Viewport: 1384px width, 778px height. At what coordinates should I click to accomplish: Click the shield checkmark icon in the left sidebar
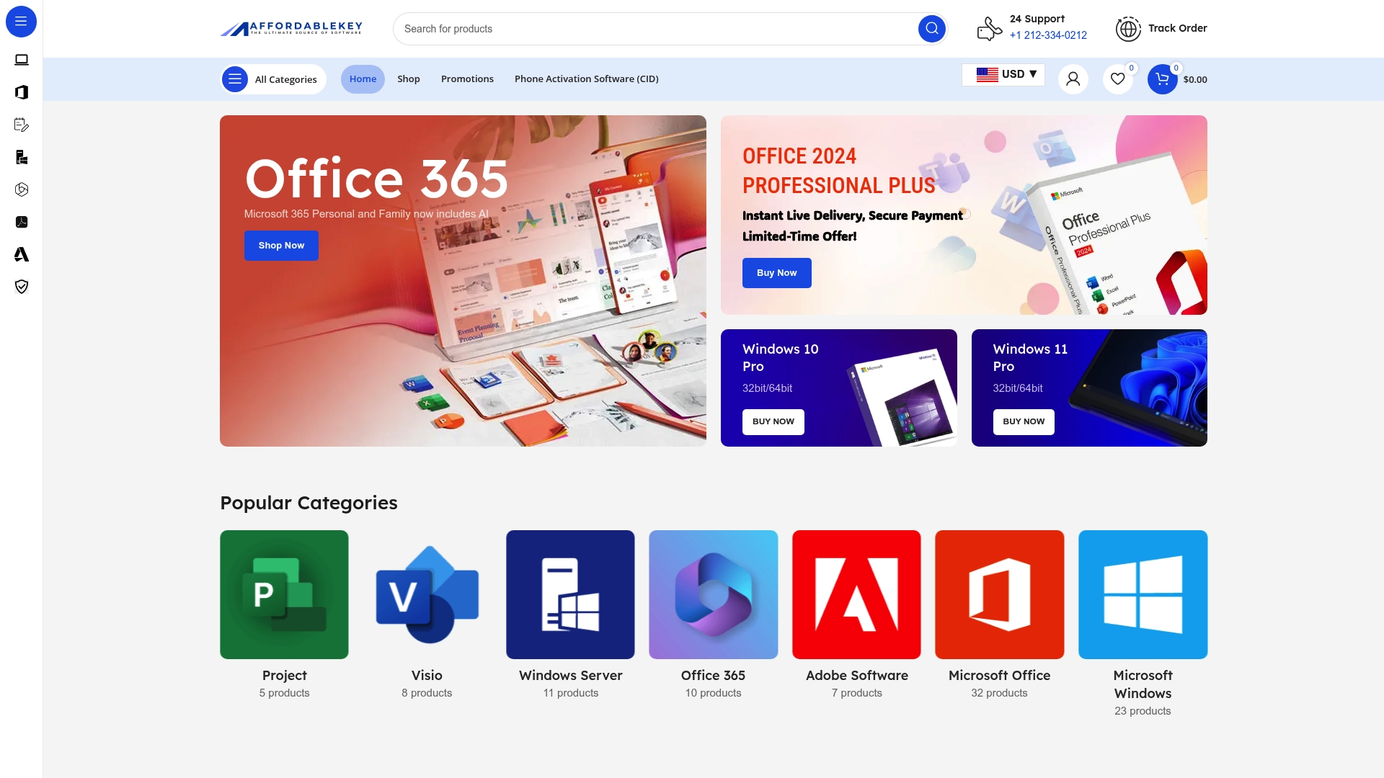pyautogui.click(x=22, y=287)
